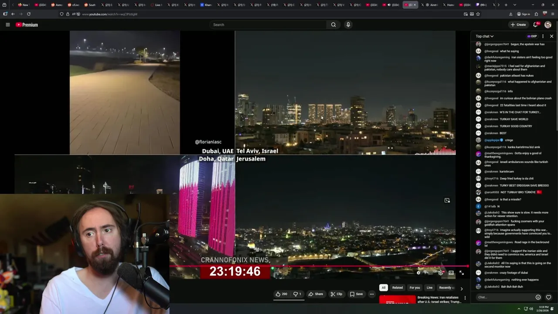Switch to the Airstri browser tab
This screenshot has width=558, height=314.
point(429,5)
